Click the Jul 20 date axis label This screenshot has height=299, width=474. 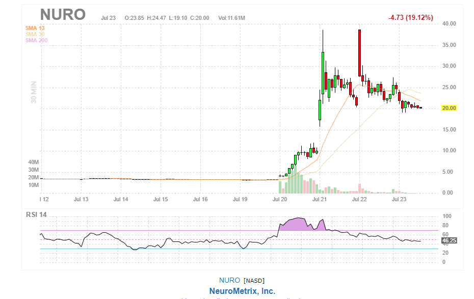280,199
